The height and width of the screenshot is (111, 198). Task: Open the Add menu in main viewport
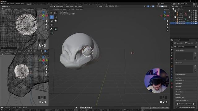[x=76, y=6]
